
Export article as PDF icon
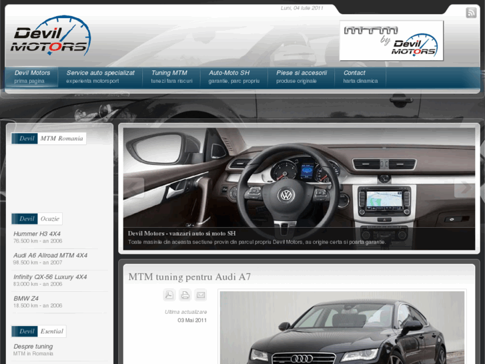(x=169, y=295)
